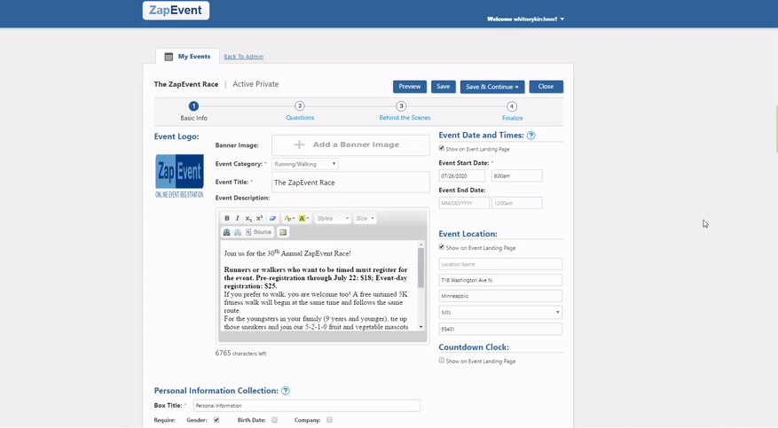
Task: Click the street address field
Action: tap(500, 280)
